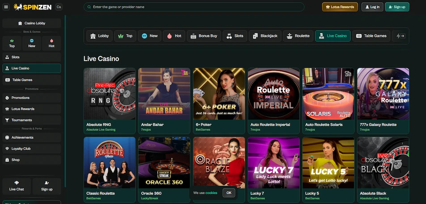Open Lotus Rewards in the sidebar
This screenshot has height=204, width=426.
pos(32,109)
